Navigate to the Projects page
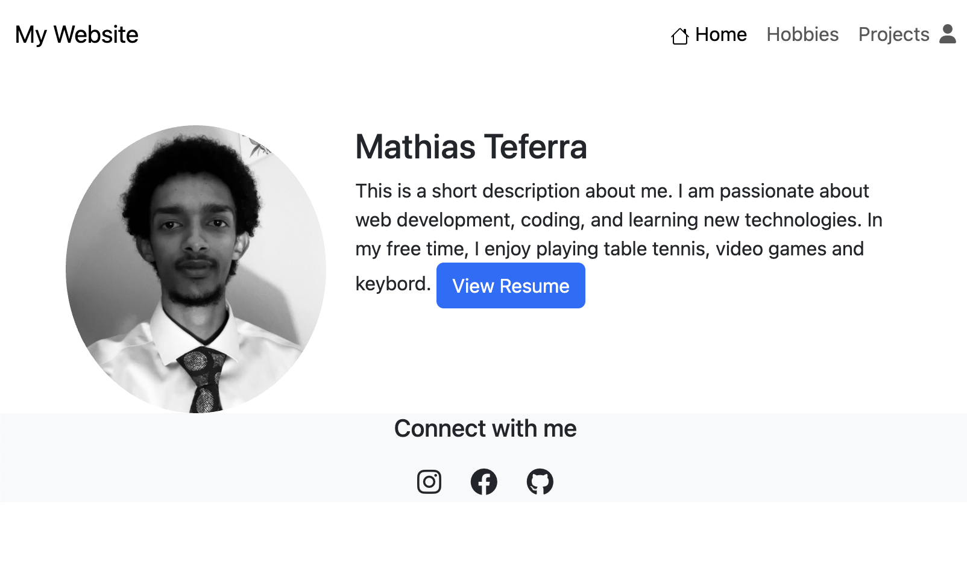 pyautogui.click(x=893, y=34)
